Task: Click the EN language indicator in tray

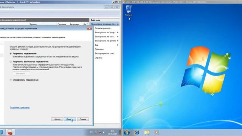Action: [91, 132]
